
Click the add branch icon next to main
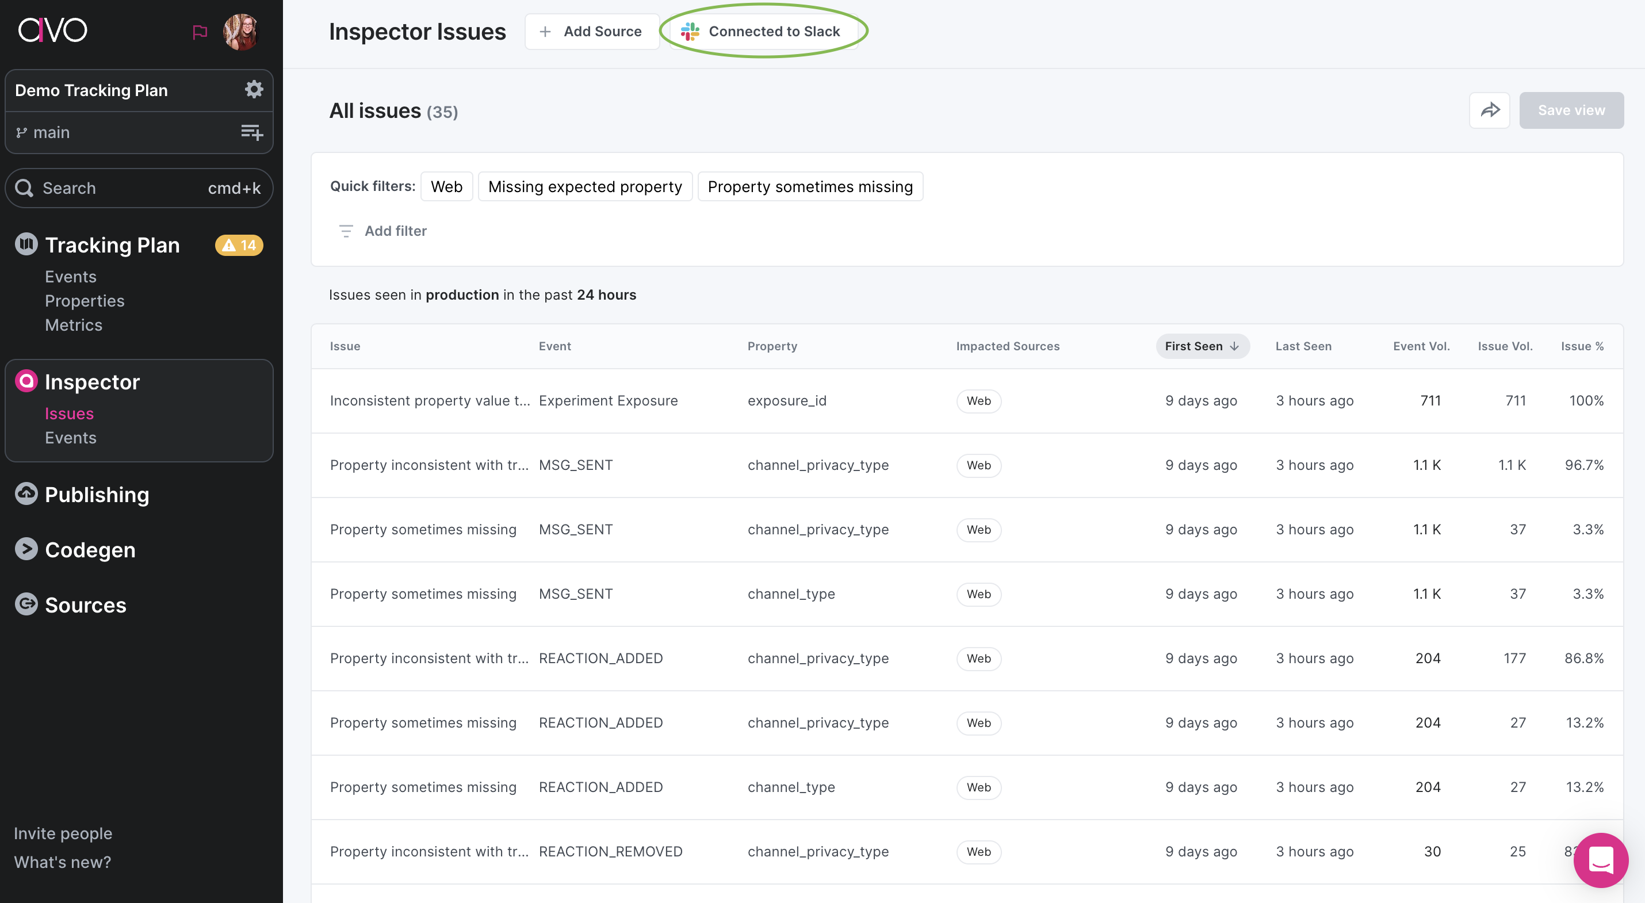pos(251,132)
